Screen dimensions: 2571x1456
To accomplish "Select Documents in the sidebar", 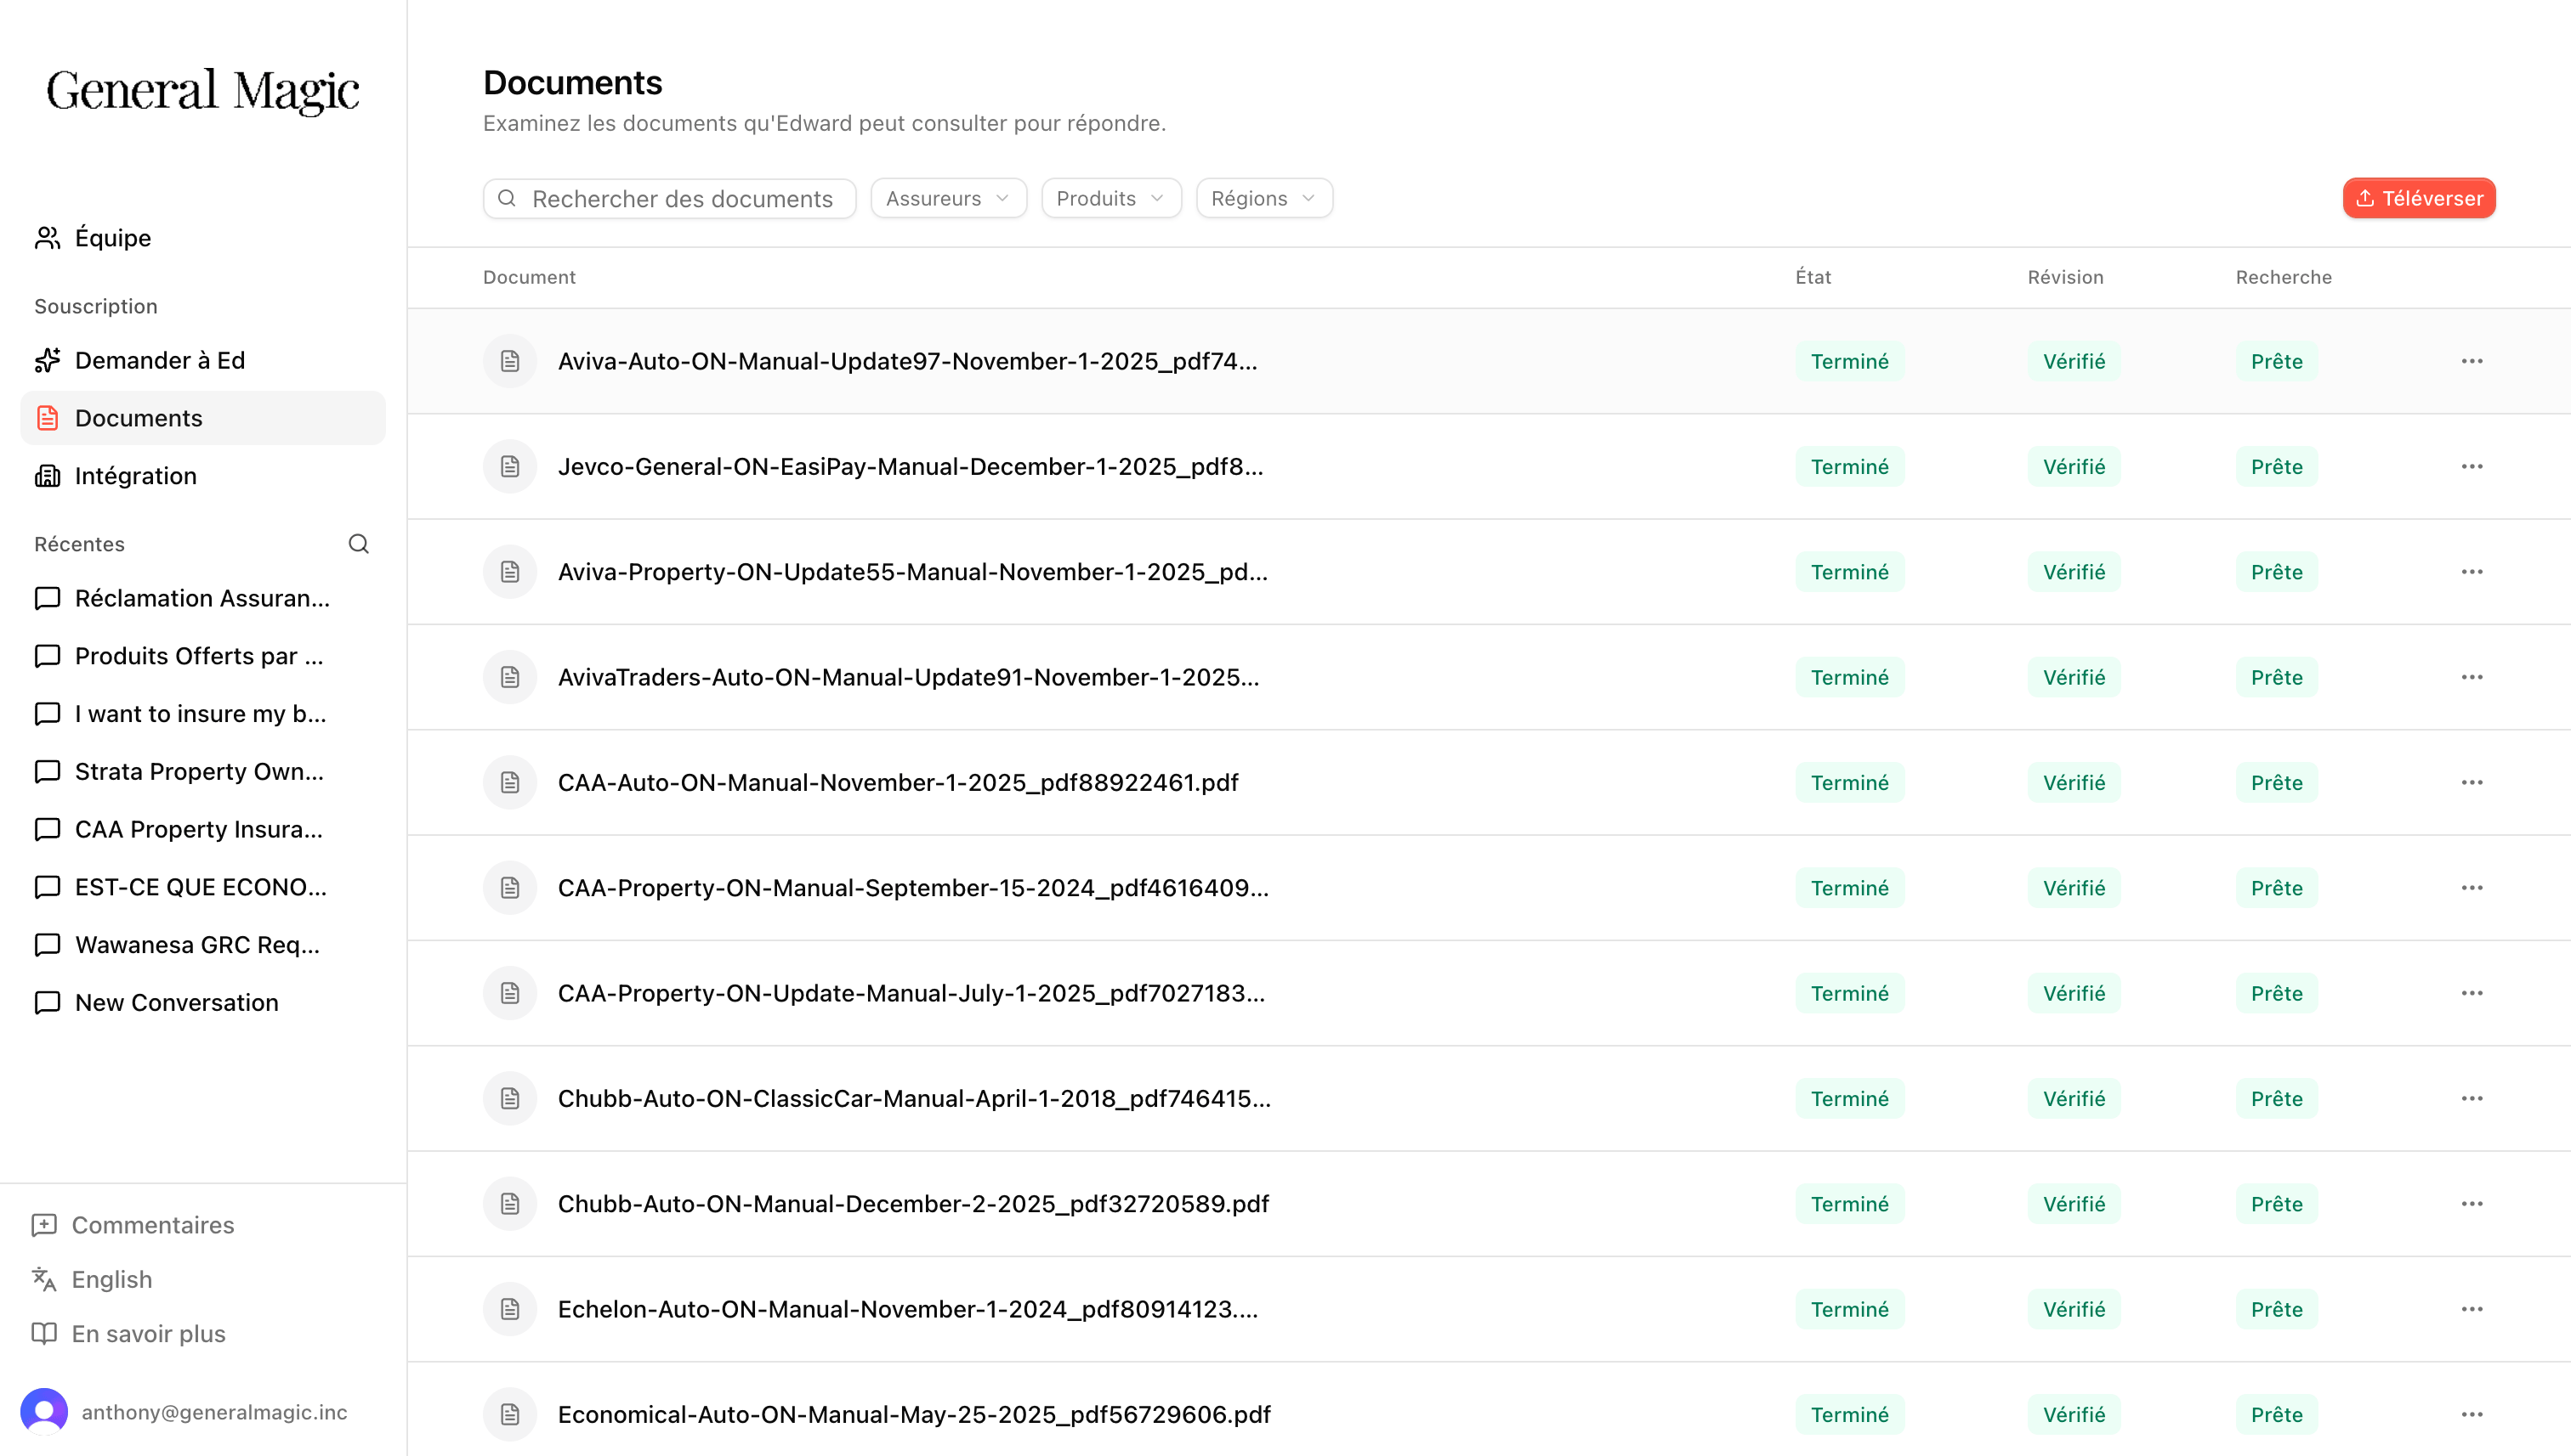I will pyautogui.click(x=203, y=418).
